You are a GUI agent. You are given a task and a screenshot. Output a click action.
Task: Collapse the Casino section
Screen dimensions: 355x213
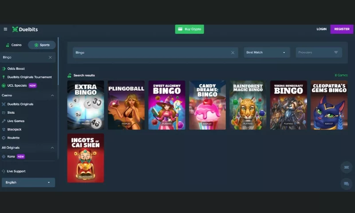(52, 95)
